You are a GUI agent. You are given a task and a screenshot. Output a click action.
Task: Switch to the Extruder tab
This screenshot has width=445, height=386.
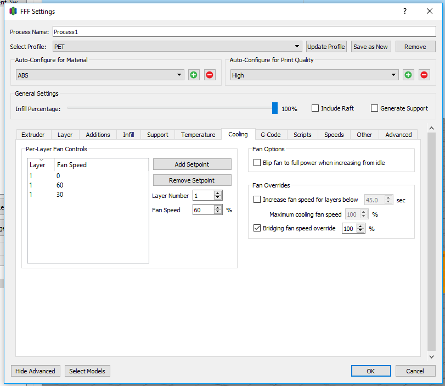pos(33,135)
